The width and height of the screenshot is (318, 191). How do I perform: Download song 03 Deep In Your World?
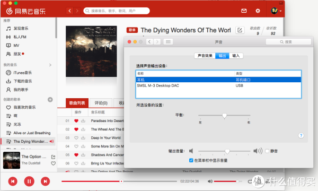[83, 138]
